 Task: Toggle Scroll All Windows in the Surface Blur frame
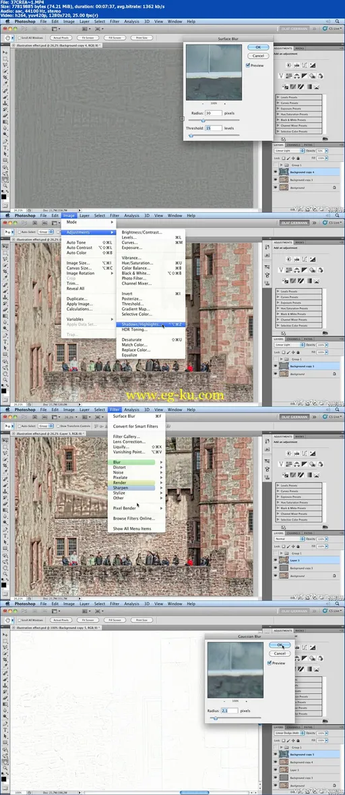[20, 38]
